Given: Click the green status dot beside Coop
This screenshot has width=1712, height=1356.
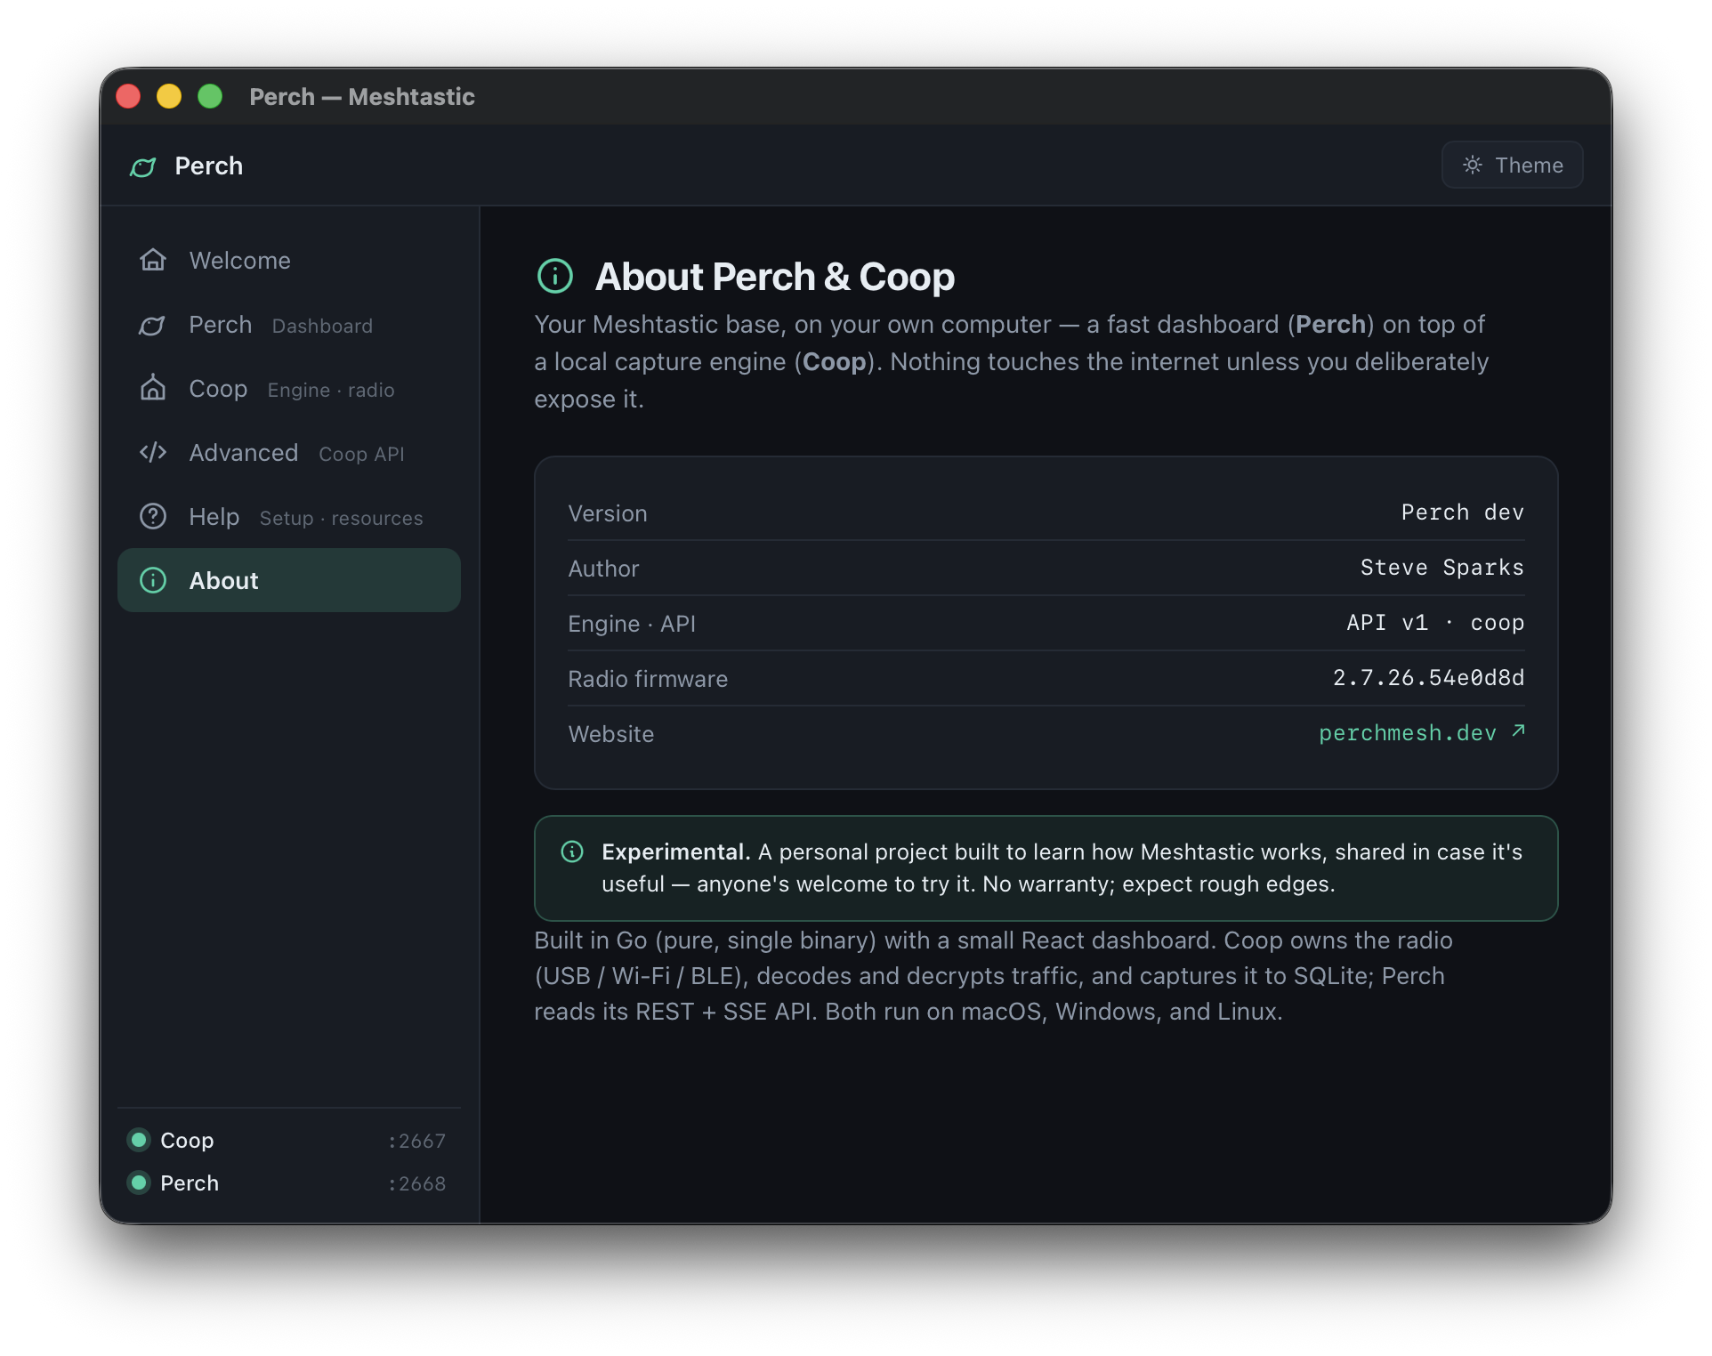Looking at the screenshot, I should click(139, 1140).
